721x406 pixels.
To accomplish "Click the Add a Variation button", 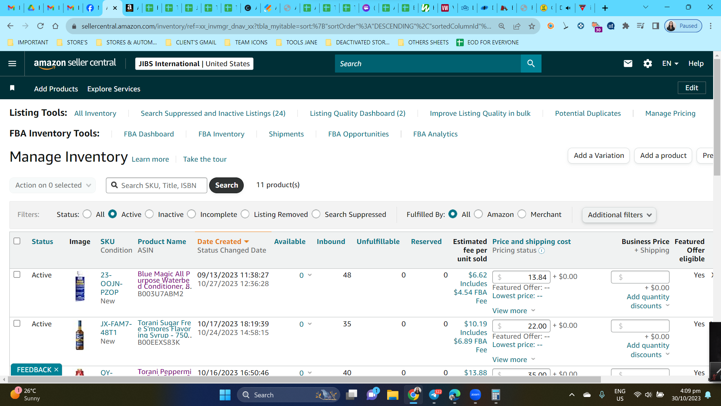I will coord(599,156).
